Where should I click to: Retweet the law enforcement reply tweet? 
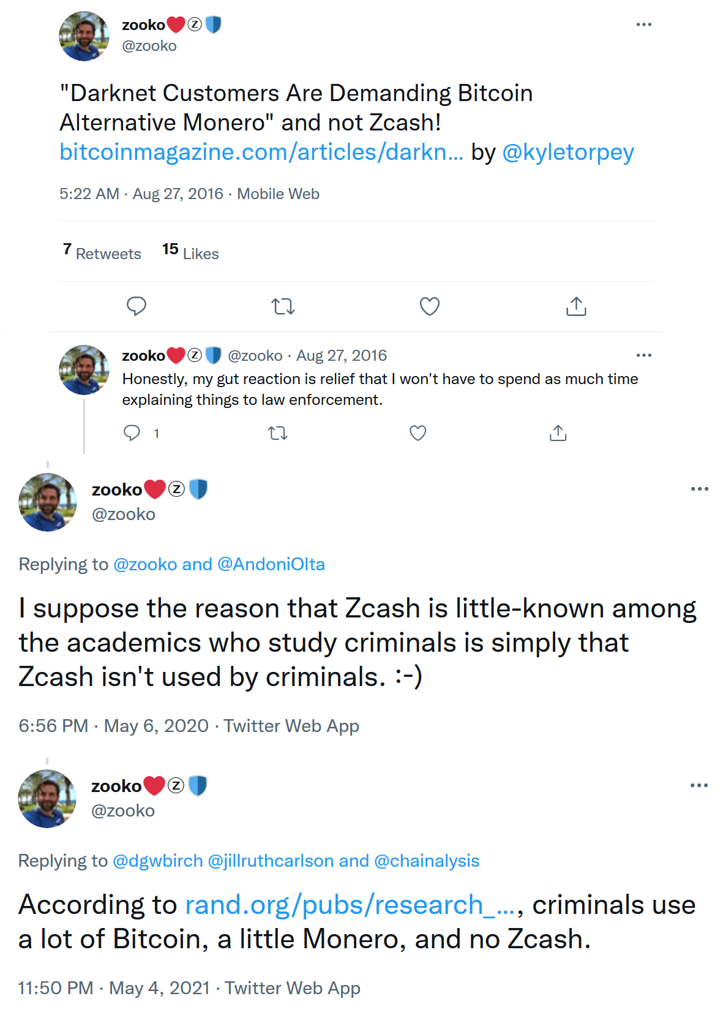pyautogui.click(x=278, y=433)
